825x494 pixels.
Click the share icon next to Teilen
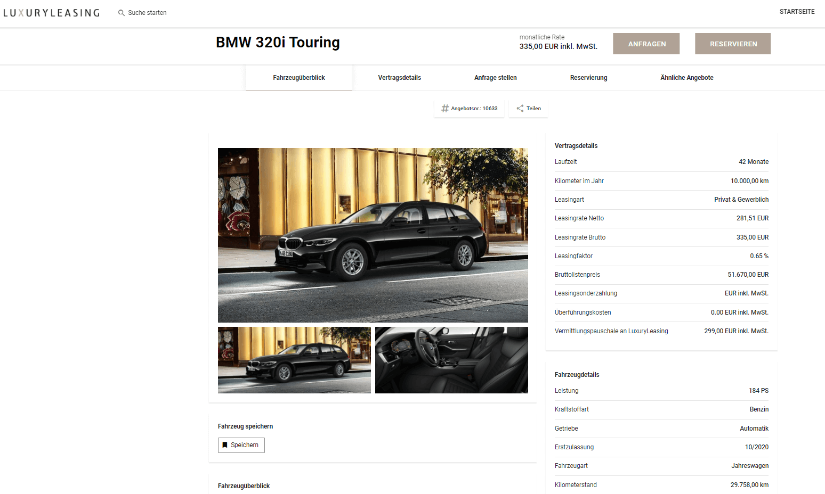pyautogui.click(x=520, y=109)
